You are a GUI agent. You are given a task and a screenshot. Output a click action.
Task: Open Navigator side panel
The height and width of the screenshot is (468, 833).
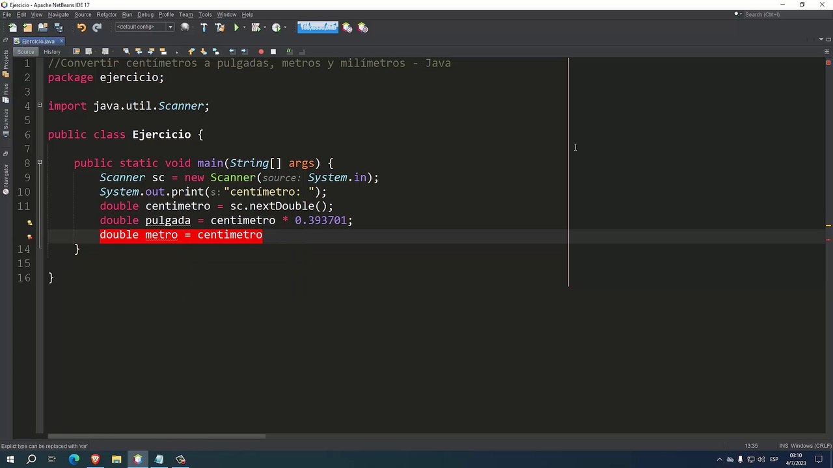point(6,179)
